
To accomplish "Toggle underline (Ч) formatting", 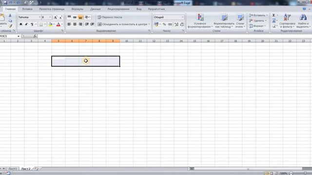I will click(x=32, y=24).
